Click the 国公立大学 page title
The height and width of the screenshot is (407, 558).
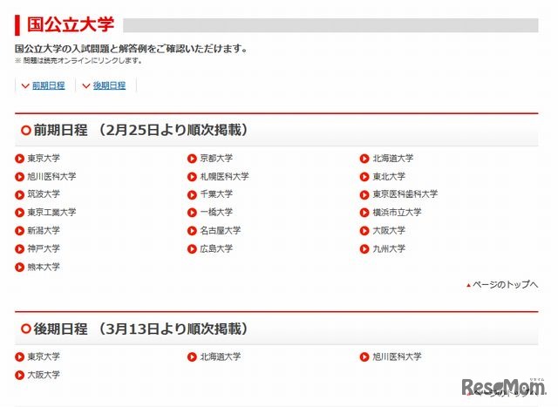click(71, 24)
